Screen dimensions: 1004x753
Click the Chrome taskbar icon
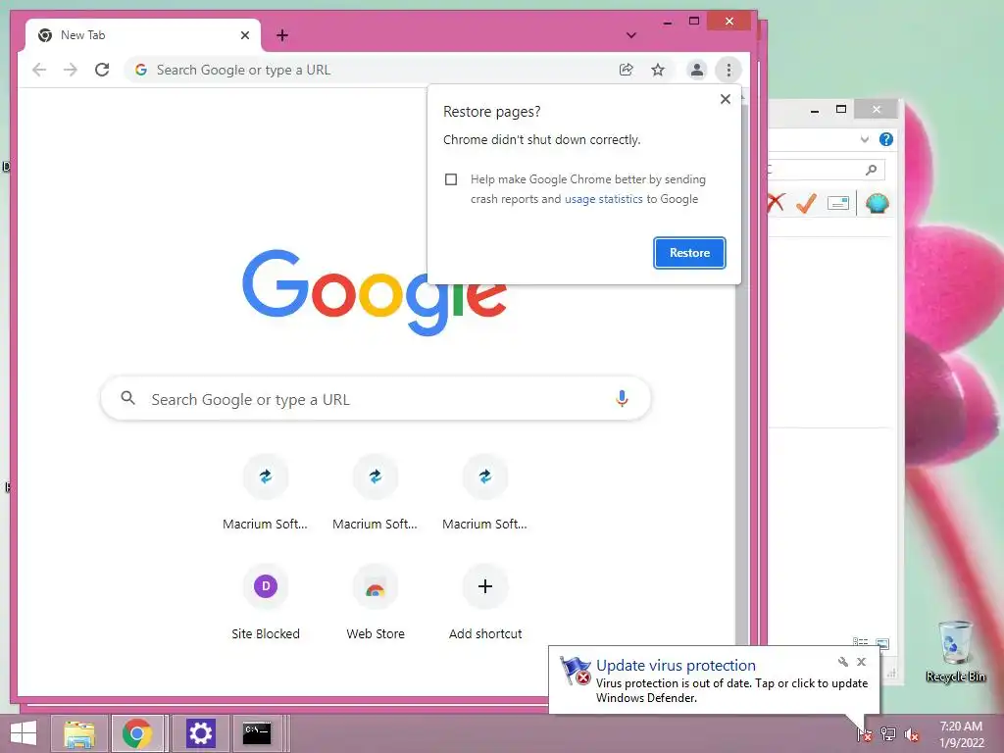pyautogui.click(x=137, y=733)
